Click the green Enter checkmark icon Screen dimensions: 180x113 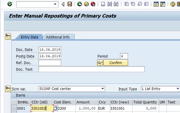(x=10, y=4)
